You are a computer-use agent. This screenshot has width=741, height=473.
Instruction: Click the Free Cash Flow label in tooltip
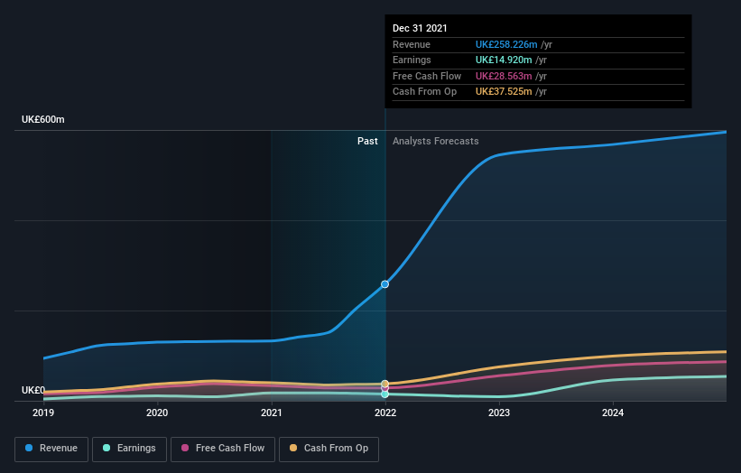click(427, 76)
